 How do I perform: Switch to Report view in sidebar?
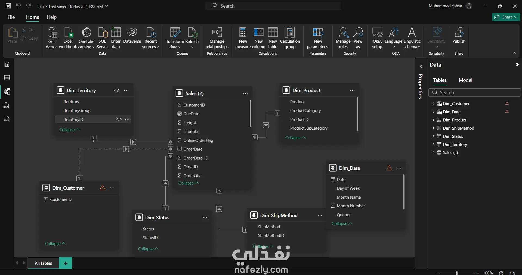point(7,64)
